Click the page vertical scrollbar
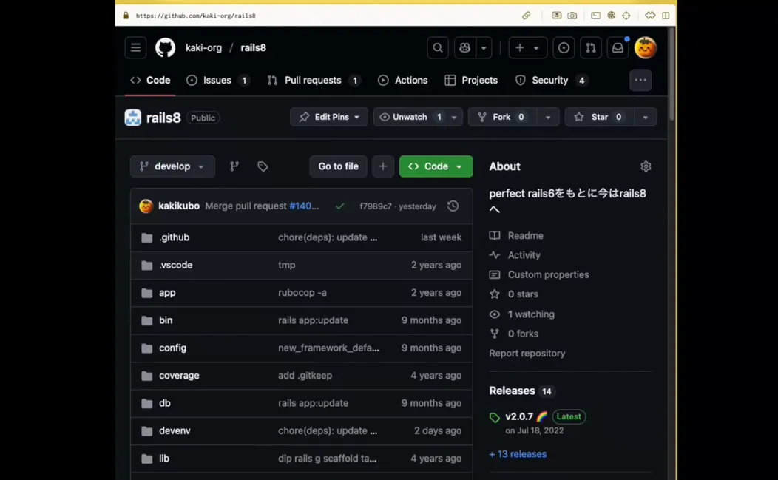The image size is (778, 480). (x=672, y=74)
